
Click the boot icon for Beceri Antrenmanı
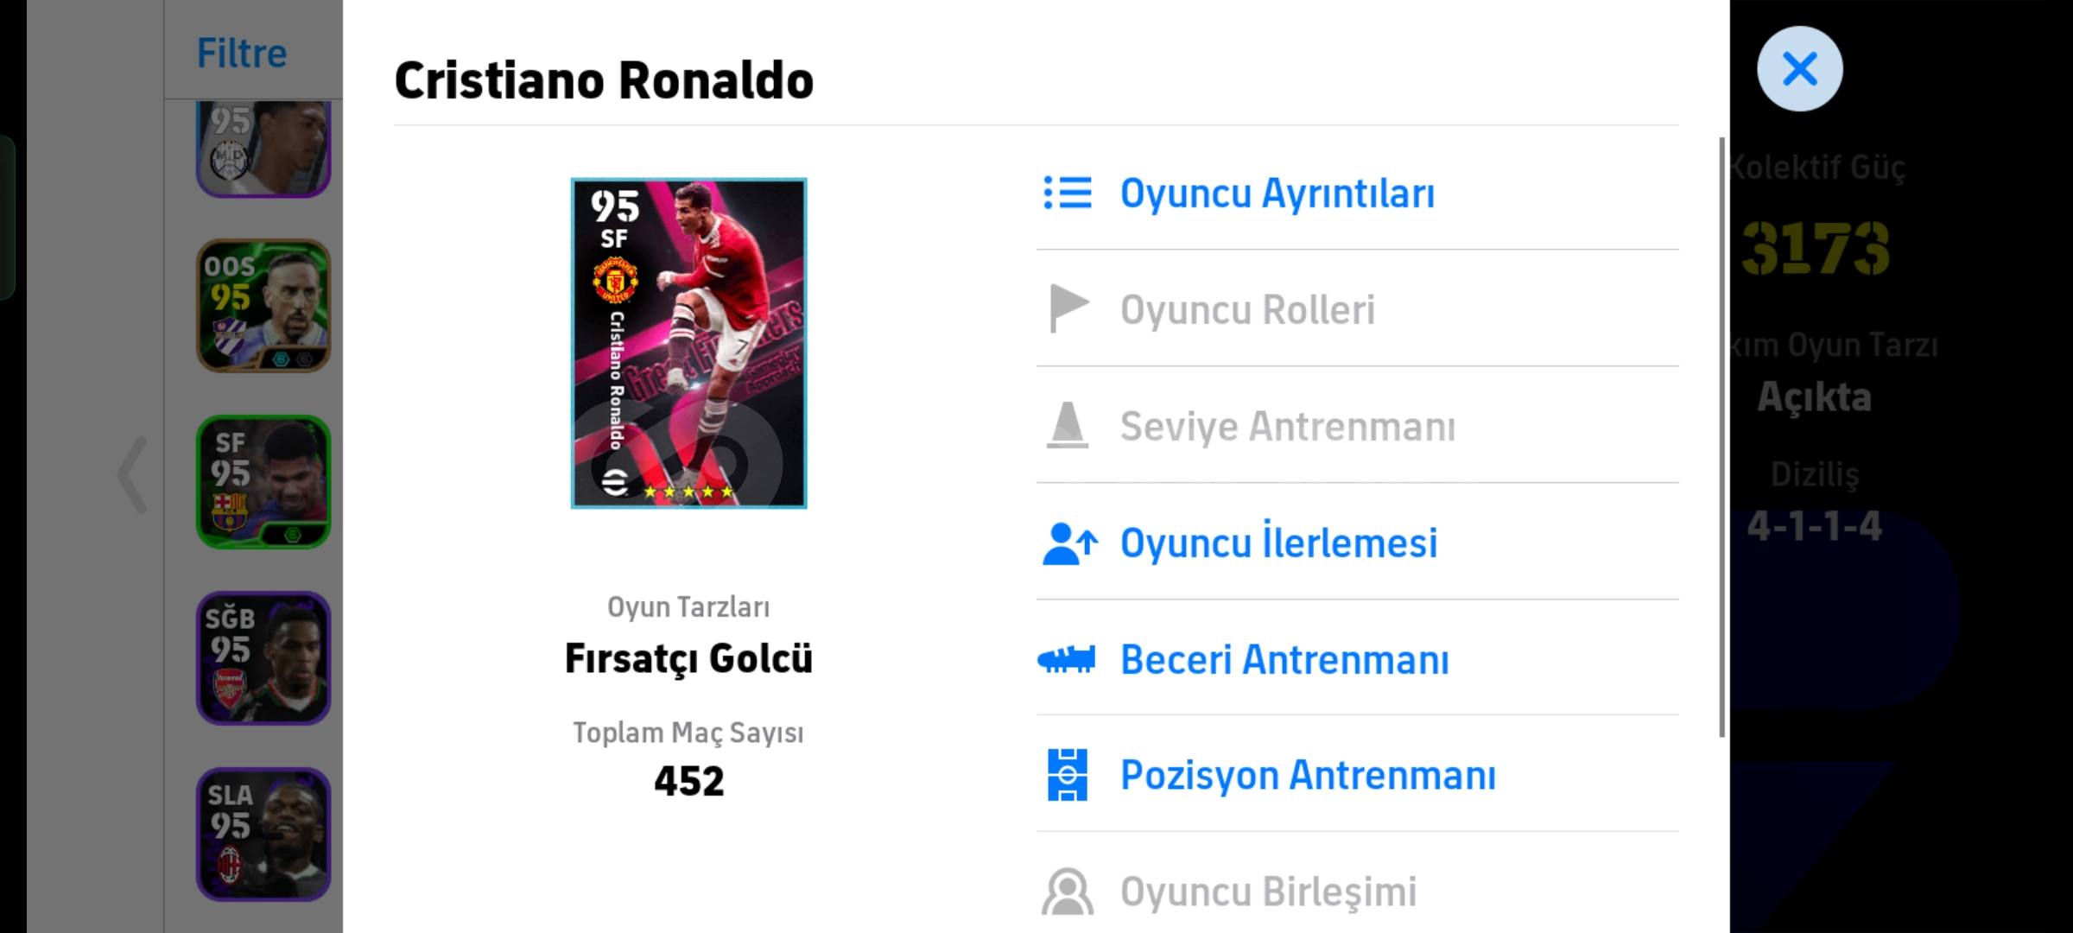tap(1067, 660)
